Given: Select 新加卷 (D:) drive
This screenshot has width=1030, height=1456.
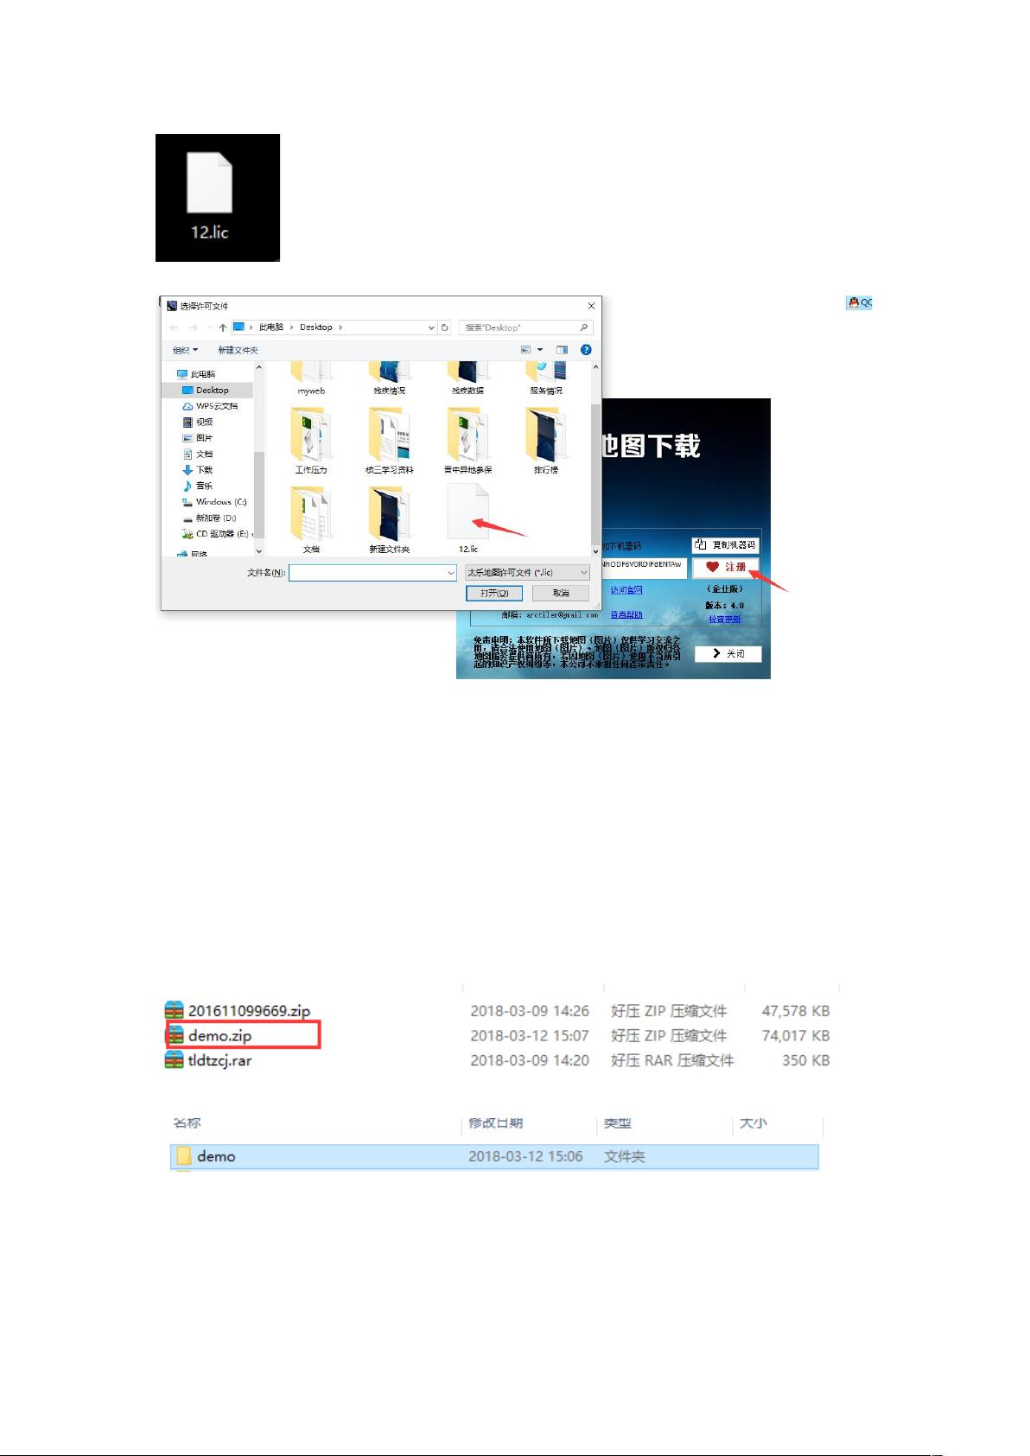Looking at the screenshot, I should [x=215, y=518].
